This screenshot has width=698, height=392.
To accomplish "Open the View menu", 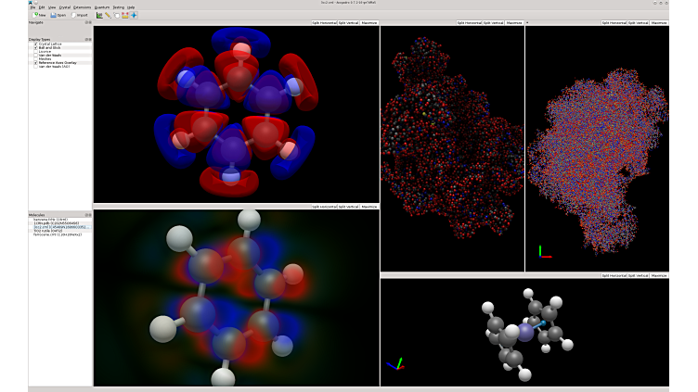I will pos(52,7).
